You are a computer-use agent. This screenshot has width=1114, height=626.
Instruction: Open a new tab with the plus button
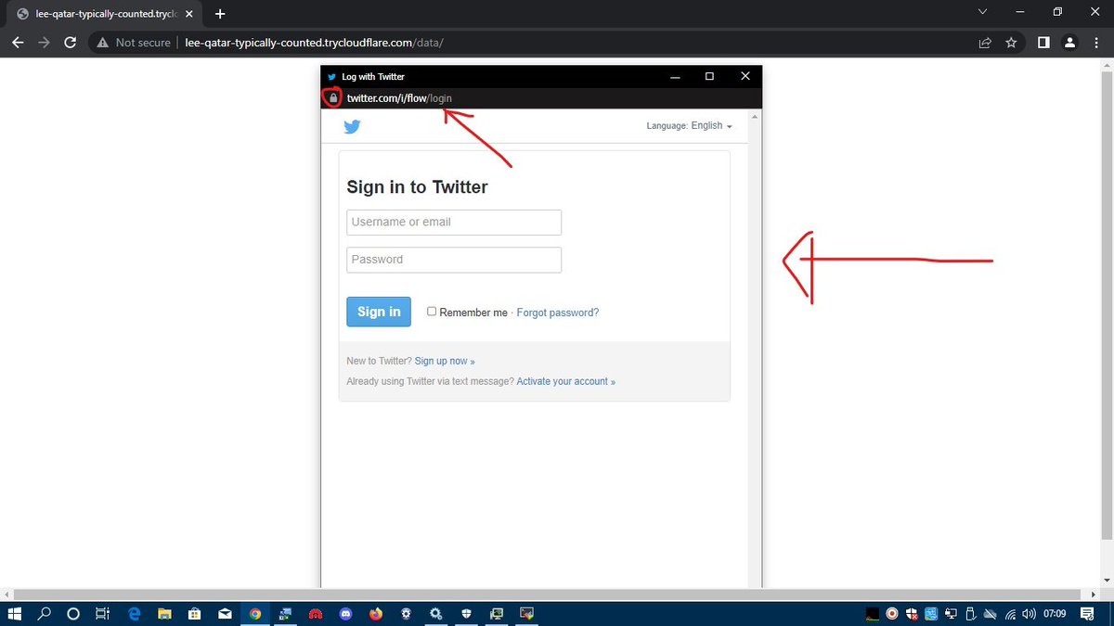pos(220,14)
